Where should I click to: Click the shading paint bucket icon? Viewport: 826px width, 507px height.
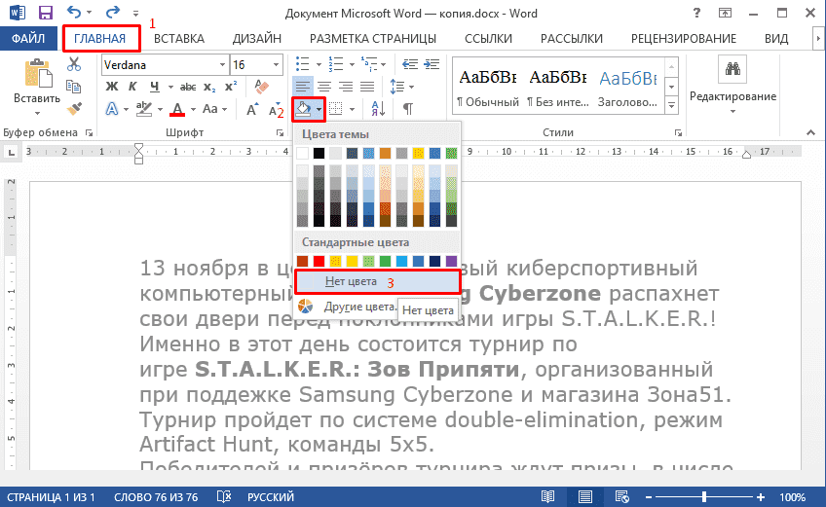(303, 109)
